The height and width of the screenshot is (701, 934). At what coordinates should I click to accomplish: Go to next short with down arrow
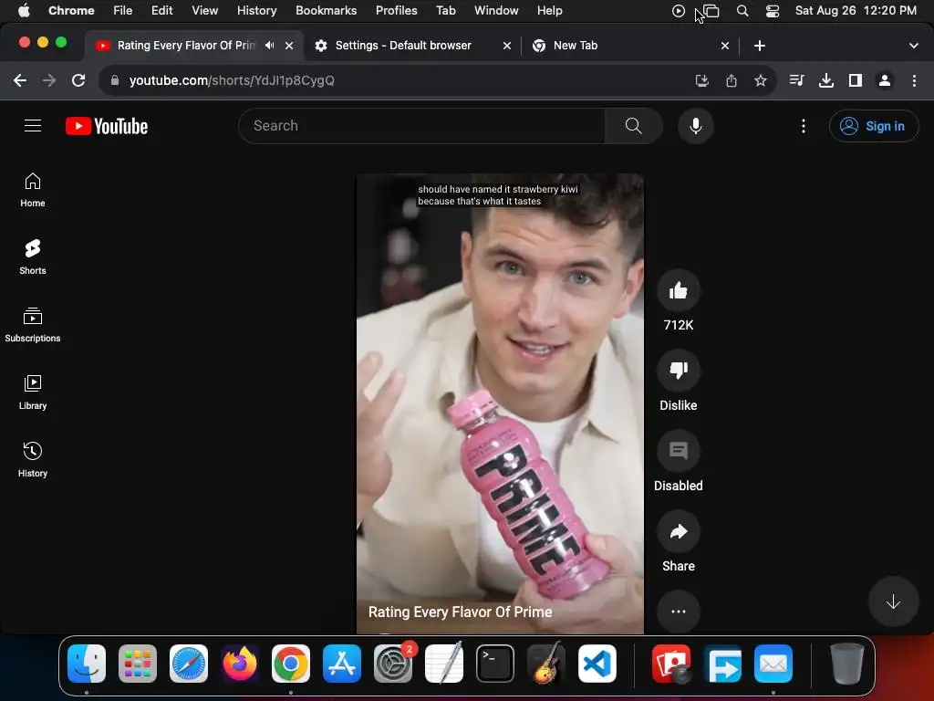[x=893, y=602]
